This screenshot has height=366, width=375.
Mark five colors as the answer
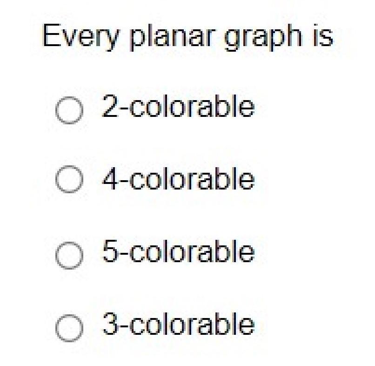69,256
